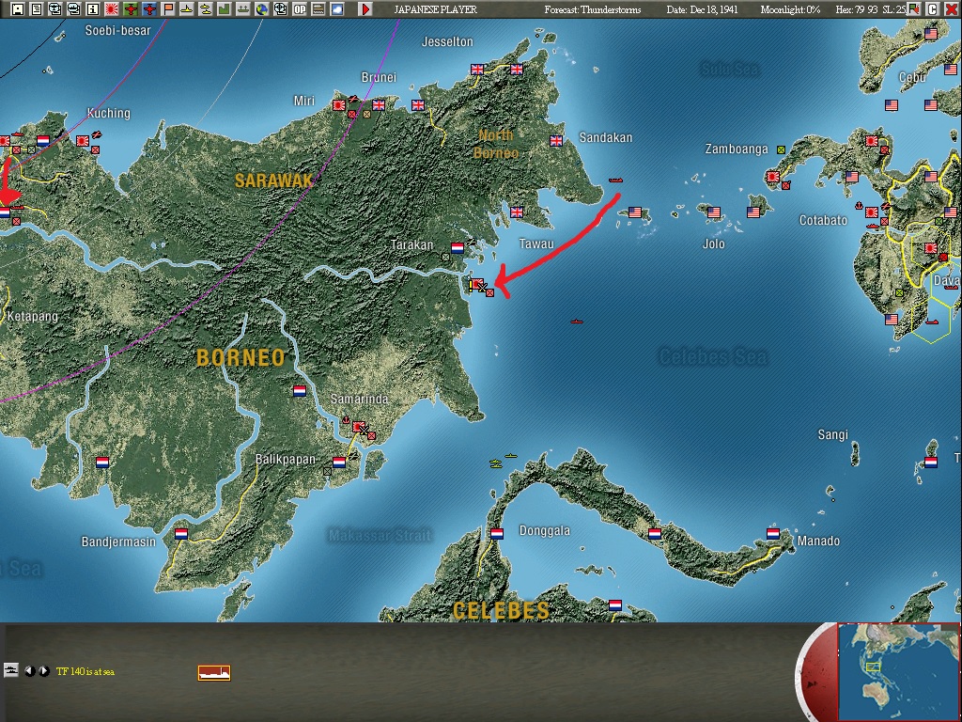Click the weather cloud toolbar icon
The image size is (962, 722).
(x=337, y=9)
